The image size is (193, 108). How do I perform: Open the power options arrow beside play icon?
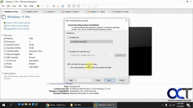pos(42,6)
